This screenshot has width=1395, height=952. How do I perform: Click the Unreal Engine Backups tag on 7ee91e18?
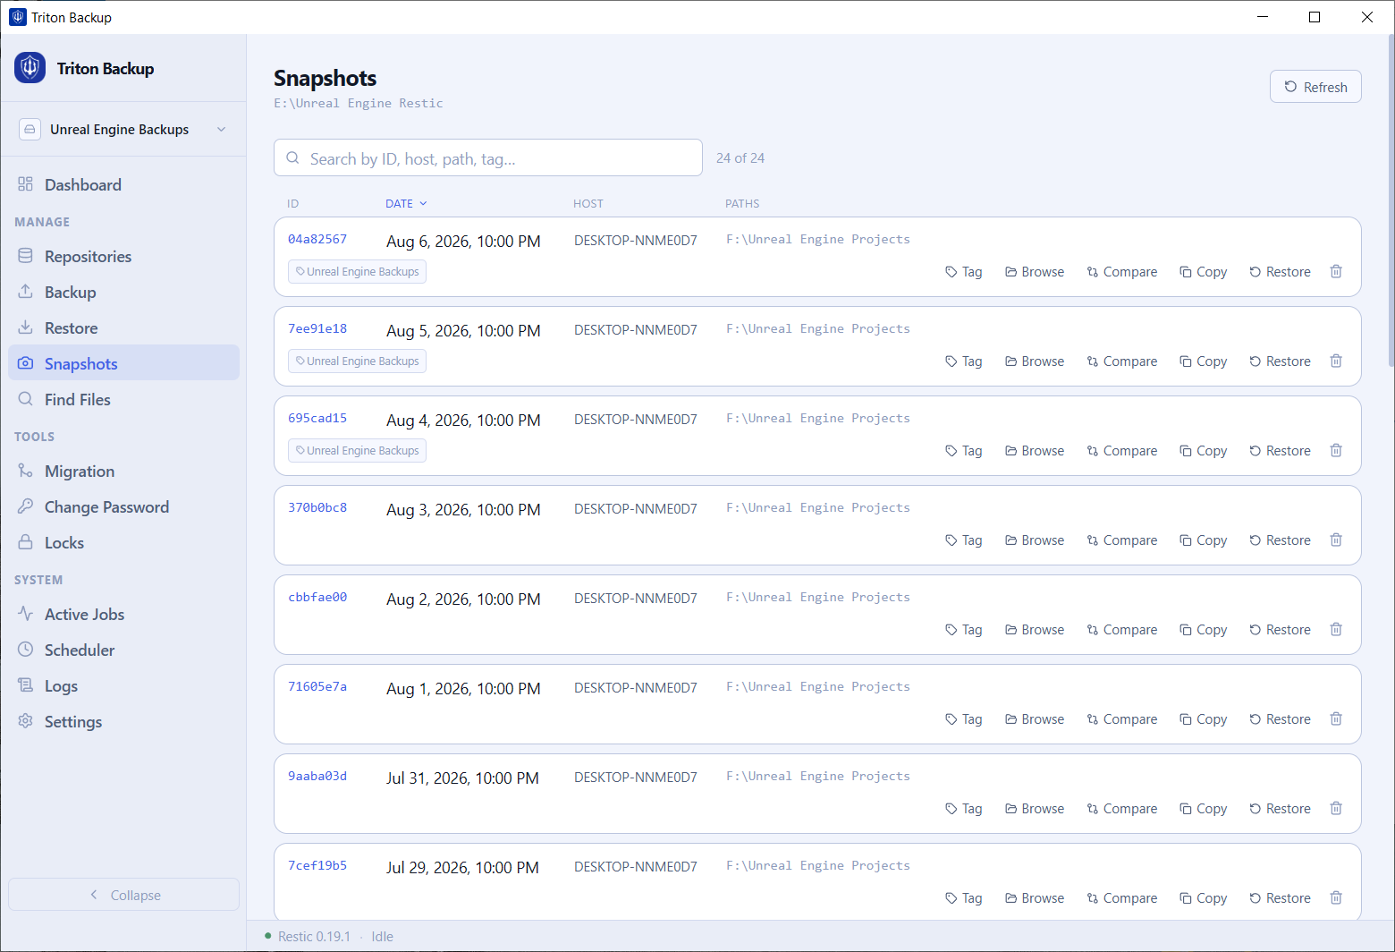[x=357, y=361]
